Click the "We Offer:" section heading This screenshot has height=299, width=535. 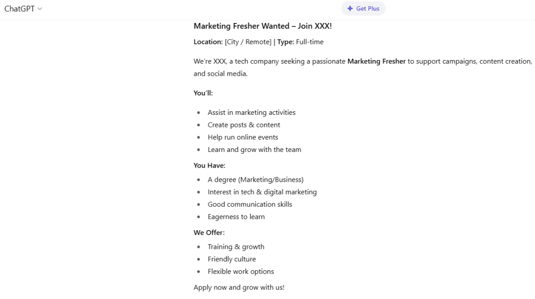[209, 233]
